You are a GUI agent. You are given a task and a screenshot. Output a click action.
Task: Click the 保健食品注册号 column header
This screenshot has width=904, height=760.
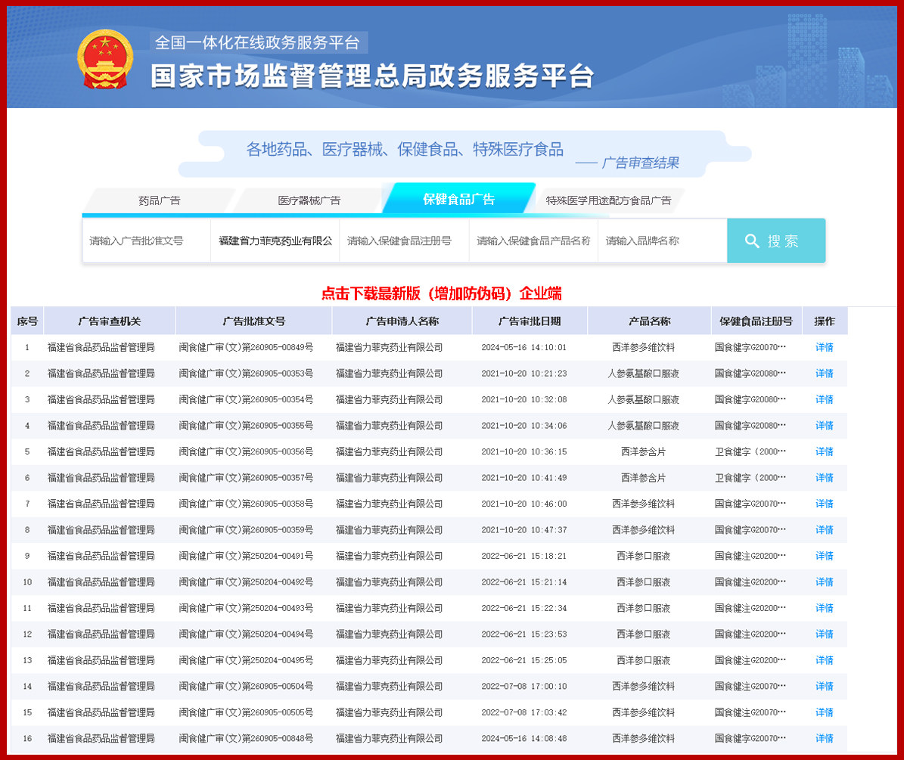click(756, 321)
